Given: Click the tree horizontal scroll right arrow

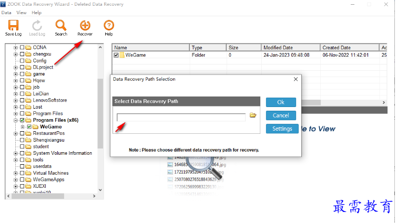Looking at the screenshot, I should [94, 196].
